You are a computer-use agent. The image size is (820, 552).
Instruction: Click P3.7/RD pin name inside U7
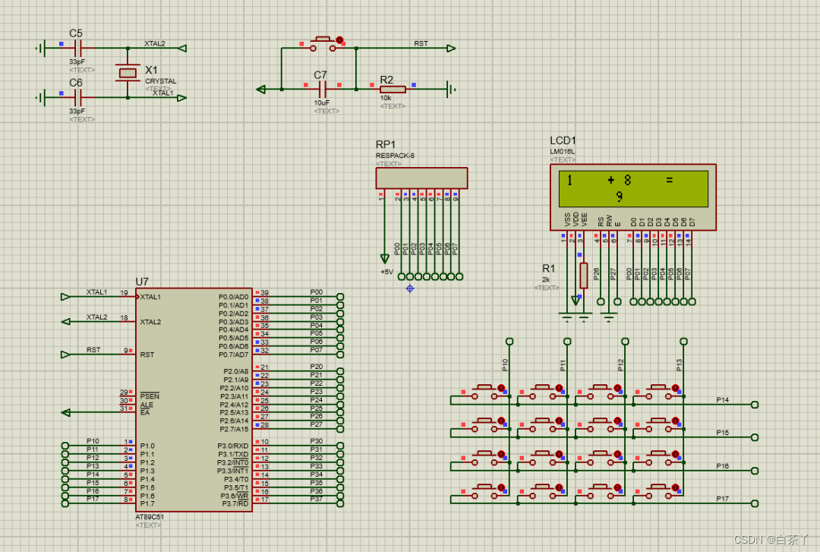235,503
